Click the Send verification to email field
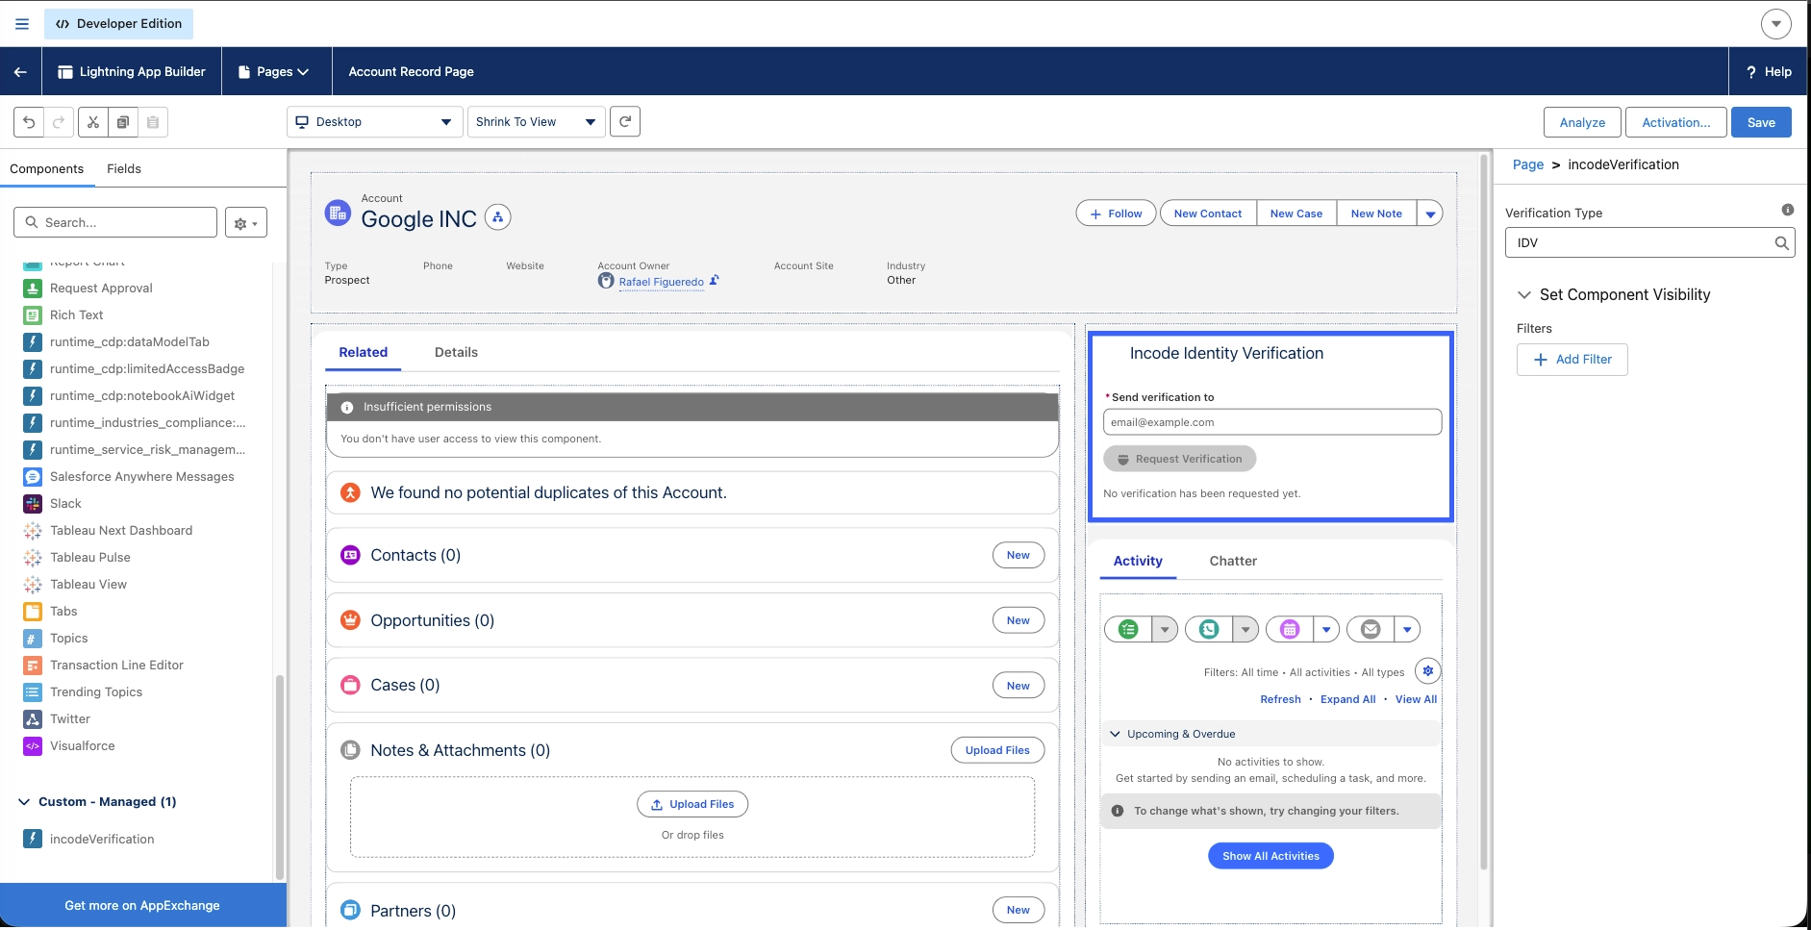This screenshot has height=930, width=1811. pyautogui.click(x=1271, y=422)
